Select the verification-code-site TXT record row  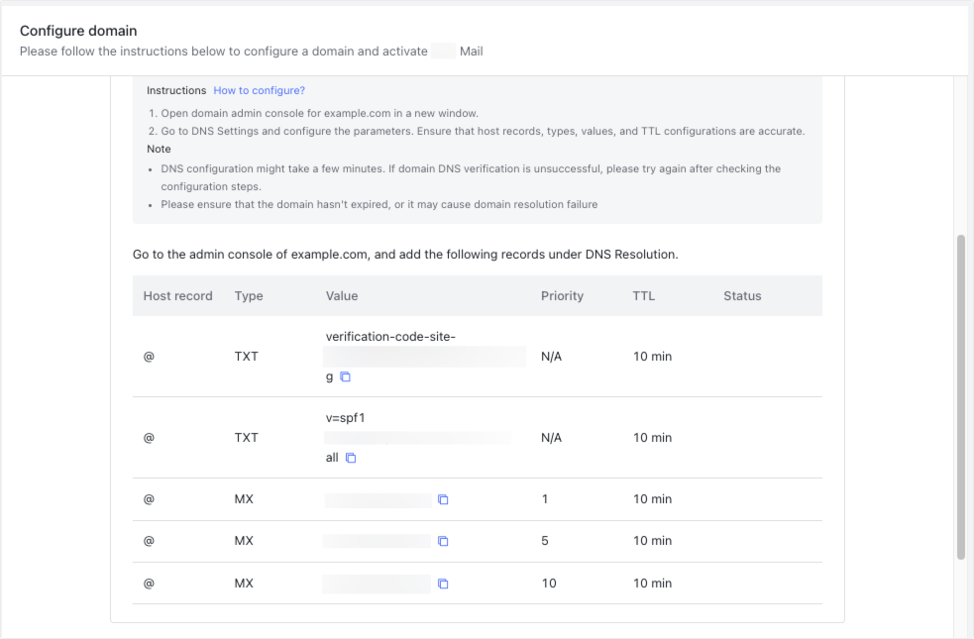tap(476, 356)
